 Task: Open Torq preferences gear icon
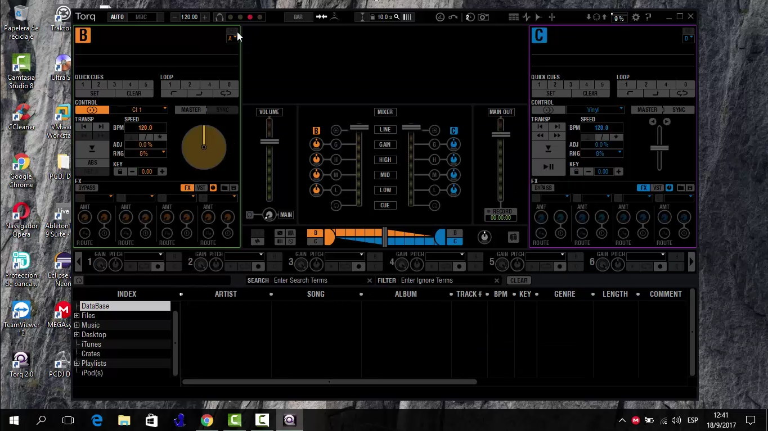pyautogui.click(x=636, y=17)
